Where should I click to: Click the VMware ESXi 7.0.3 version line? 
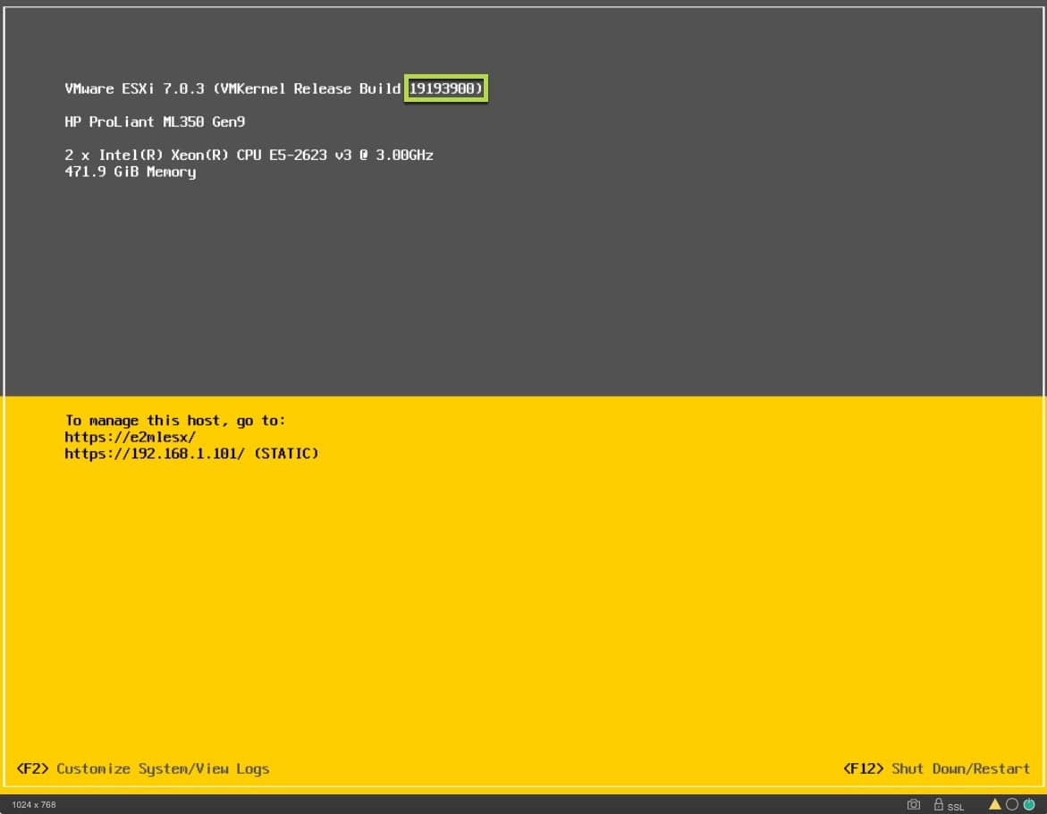click(x=274, y=88)
